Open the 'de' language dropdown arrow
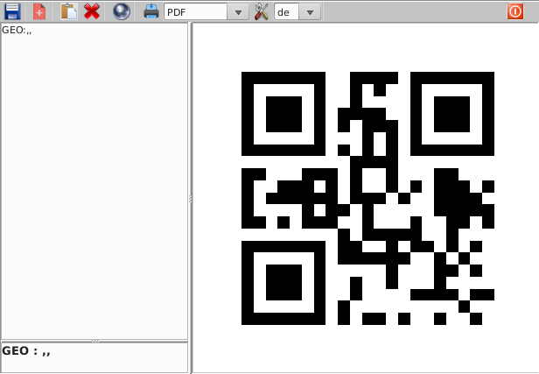539x374 pixels. [310, 12]
